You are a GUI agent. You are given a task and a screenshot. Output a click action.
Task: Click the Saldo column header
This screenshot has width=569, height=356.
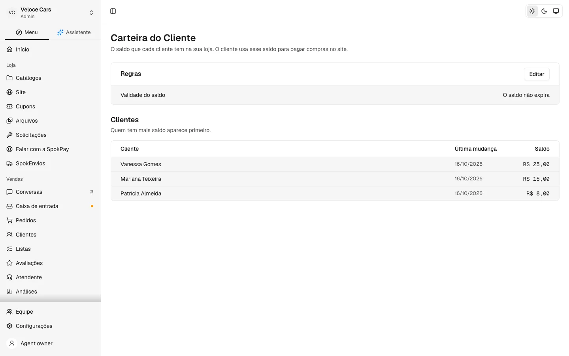coord(542,149)
